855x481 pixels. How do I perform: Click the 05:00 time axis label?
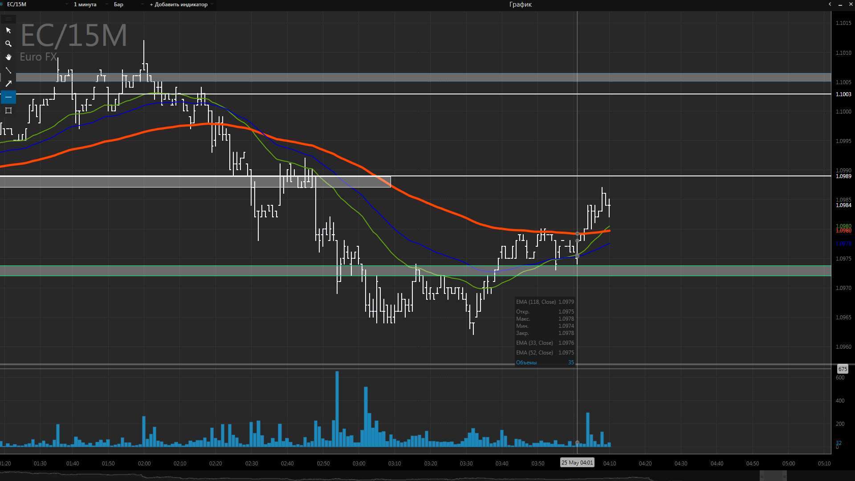point(789,464)
